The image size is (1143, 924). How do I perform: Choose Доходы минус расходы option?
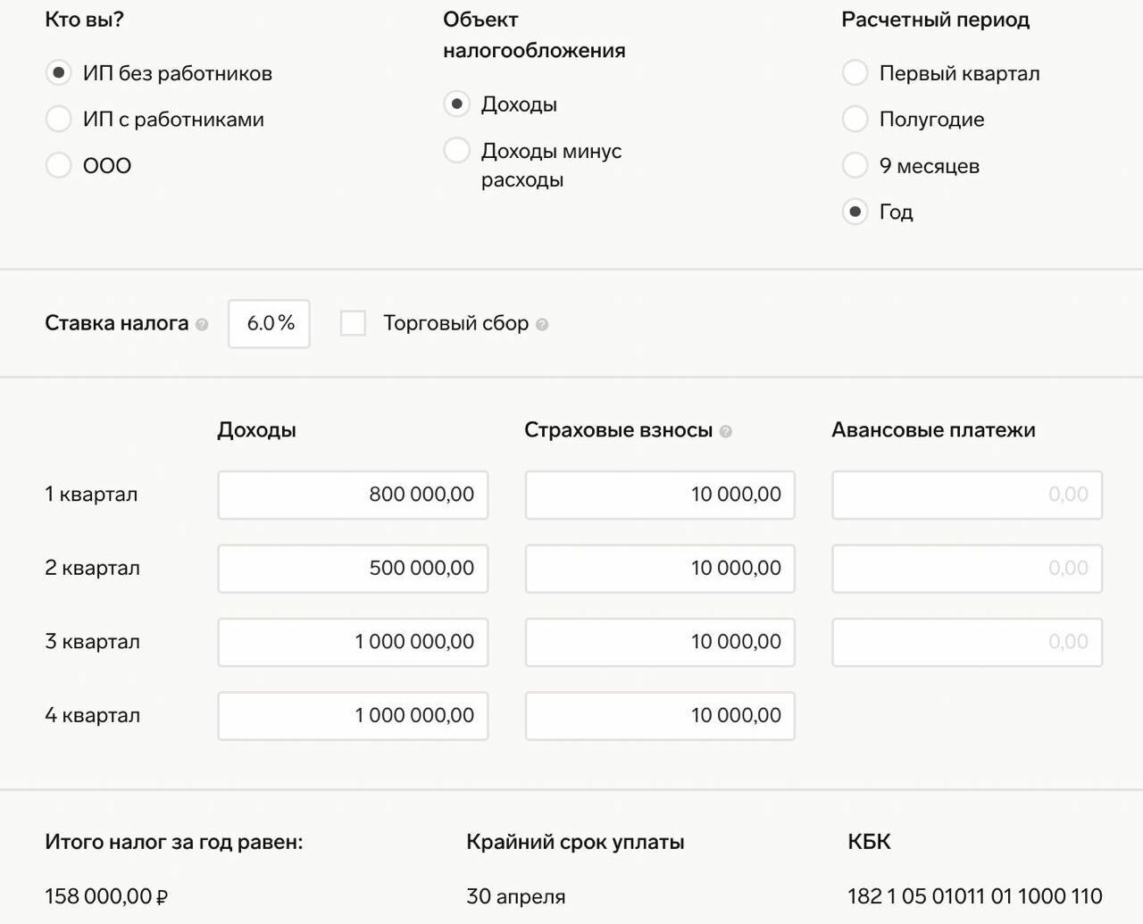pyautogui.click(x=457, y=150)
